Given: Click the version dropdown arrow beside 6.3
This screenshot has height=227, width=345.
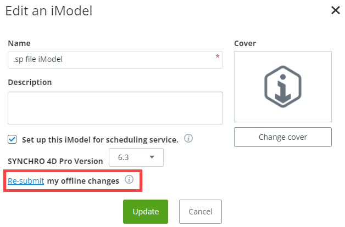Looking at the screenshot, I should [x=152, y=157].
